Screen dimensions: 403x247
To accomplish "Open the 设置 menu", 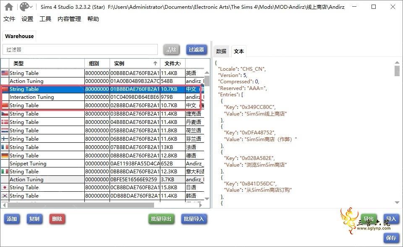I will click(x=27, y=19).
